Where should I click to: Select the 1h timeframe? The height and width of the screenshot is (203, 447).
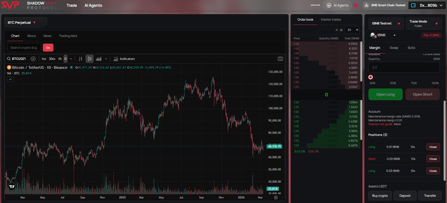point(60,59)
